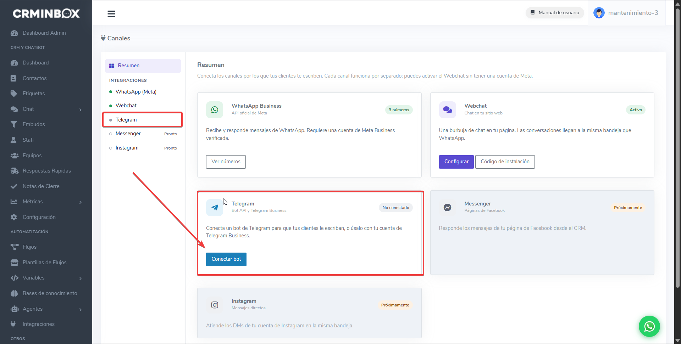Click the Embudos funnel icon
681x344 pixels.
(x=14, y=124)
